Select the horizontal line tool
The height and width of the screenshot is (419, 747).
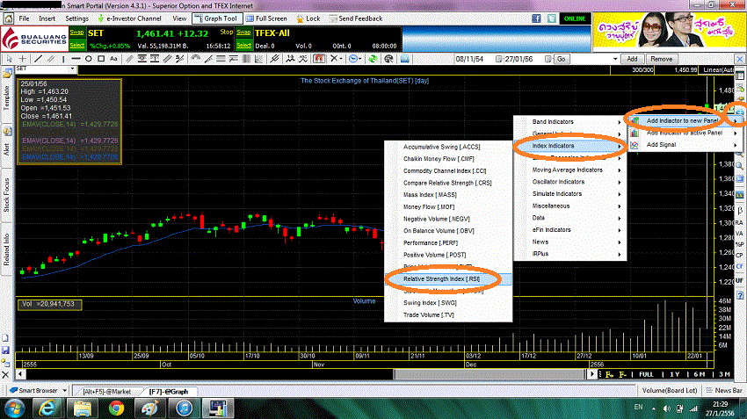[x=76, y=59]
